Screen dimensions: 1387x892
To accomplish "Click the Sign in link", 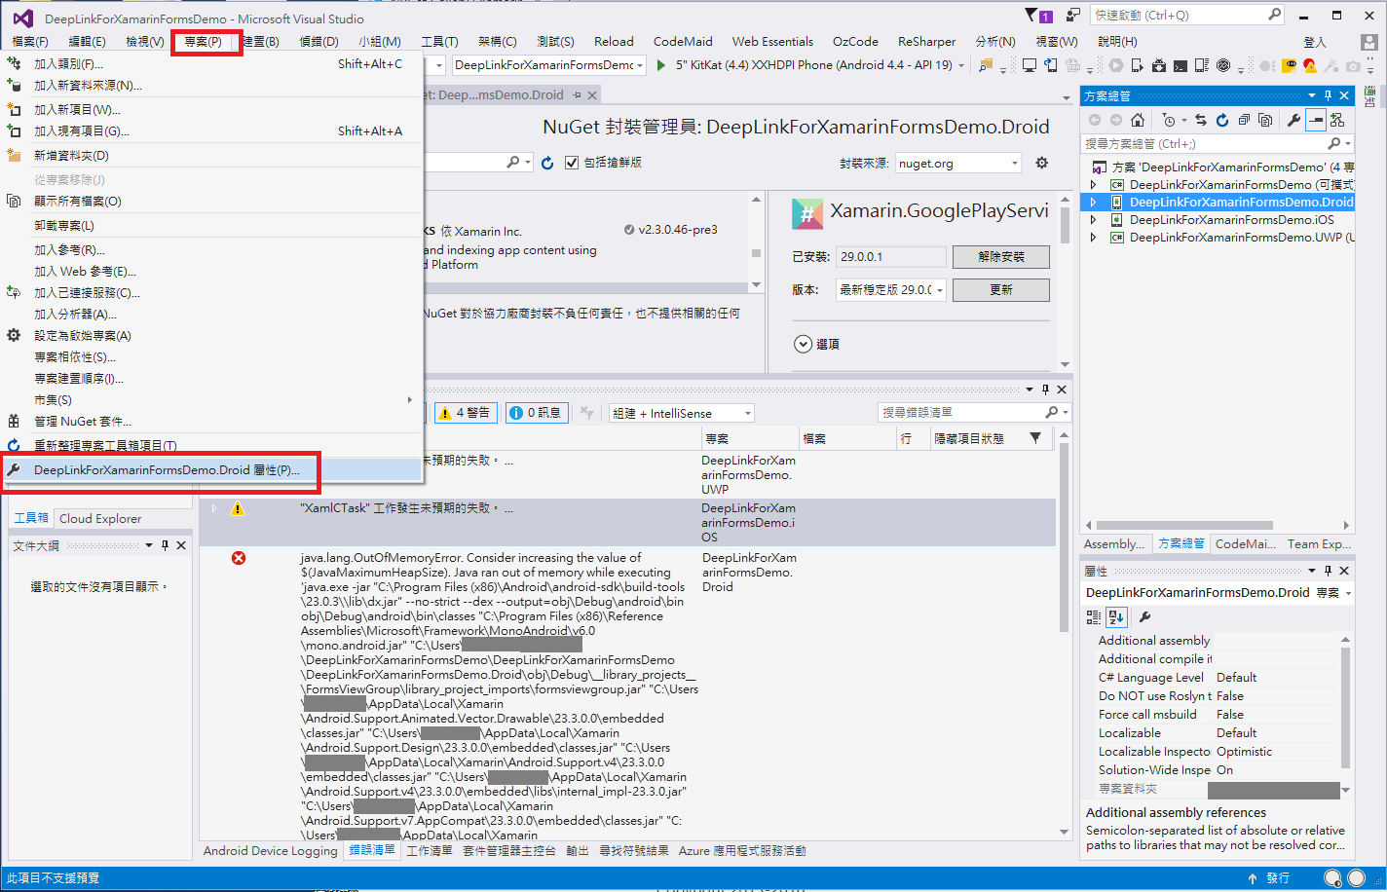I will click(1315, 42).
